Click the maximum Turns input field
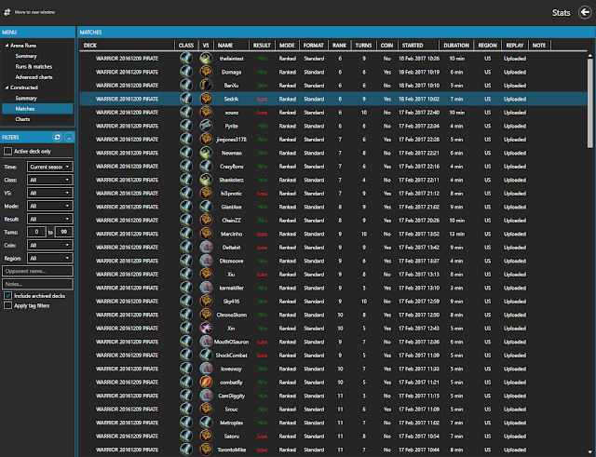Image resolution: width=596 pixels, height=457 pixels. coord(63,232)
